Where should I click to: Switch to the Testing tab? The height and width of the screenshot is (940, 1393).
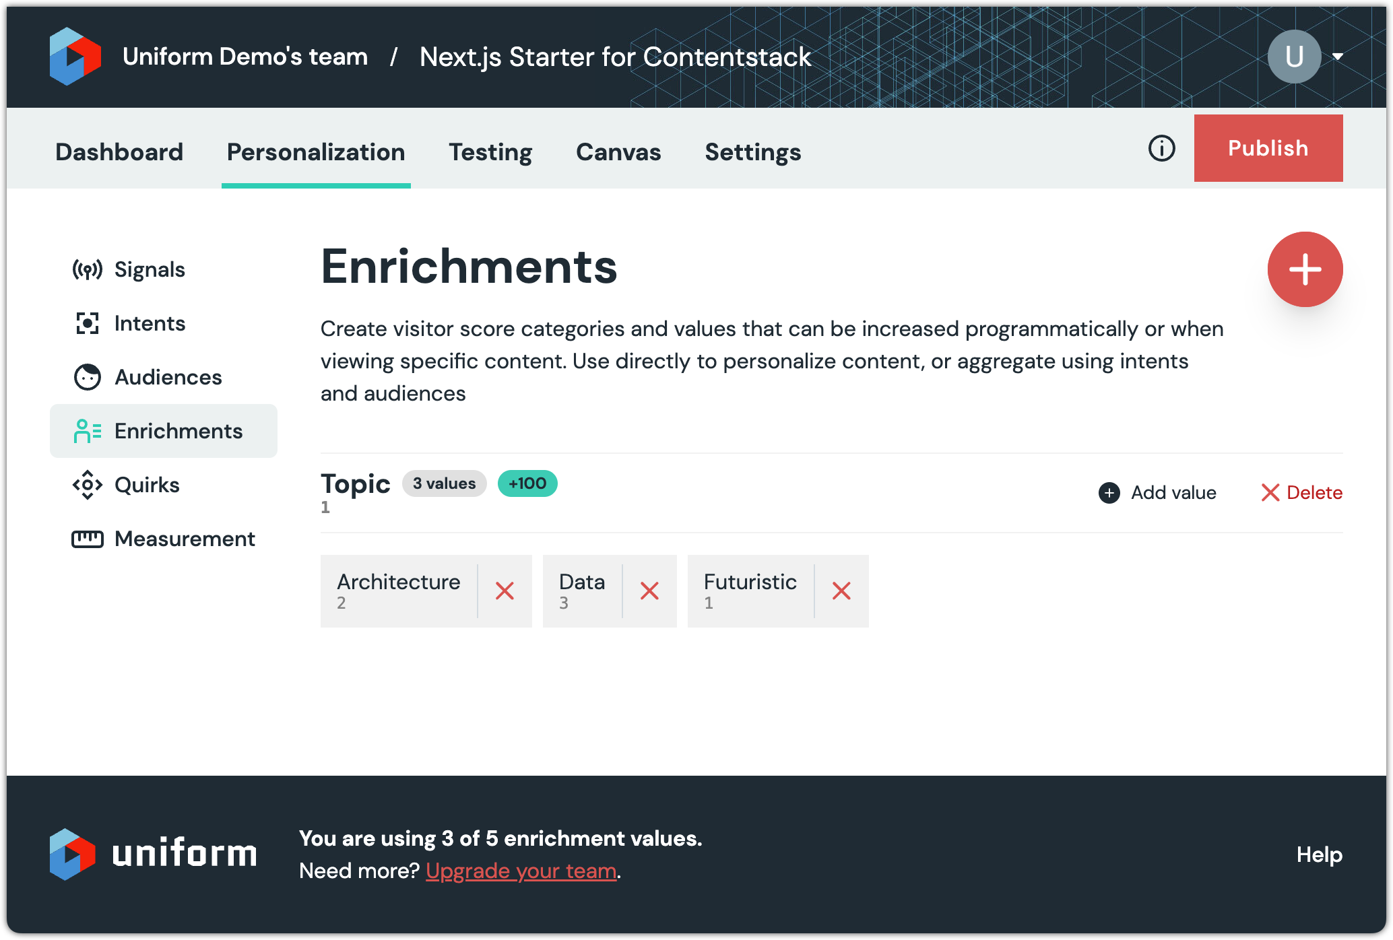click(x=490, y=152)
